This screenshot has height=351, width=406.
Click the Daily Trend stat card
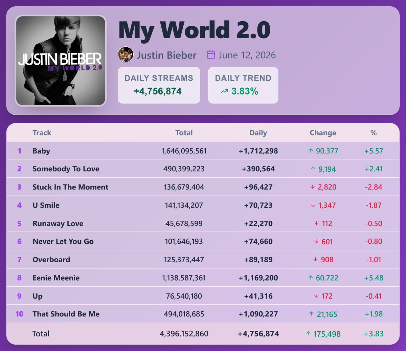click(x=243, y=85)
